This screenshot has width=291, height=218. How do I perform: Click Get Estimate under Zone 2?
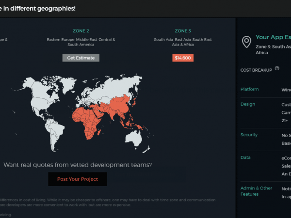(x=81, y=58)
